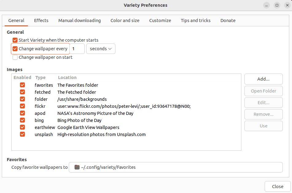Uncheck the flickr source
292x193 pixels.
point(22,106)
